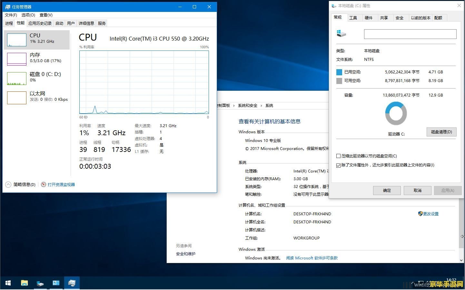
Task: Select Disk 0 (C: D:) performance item
Action: click(37, 78)
